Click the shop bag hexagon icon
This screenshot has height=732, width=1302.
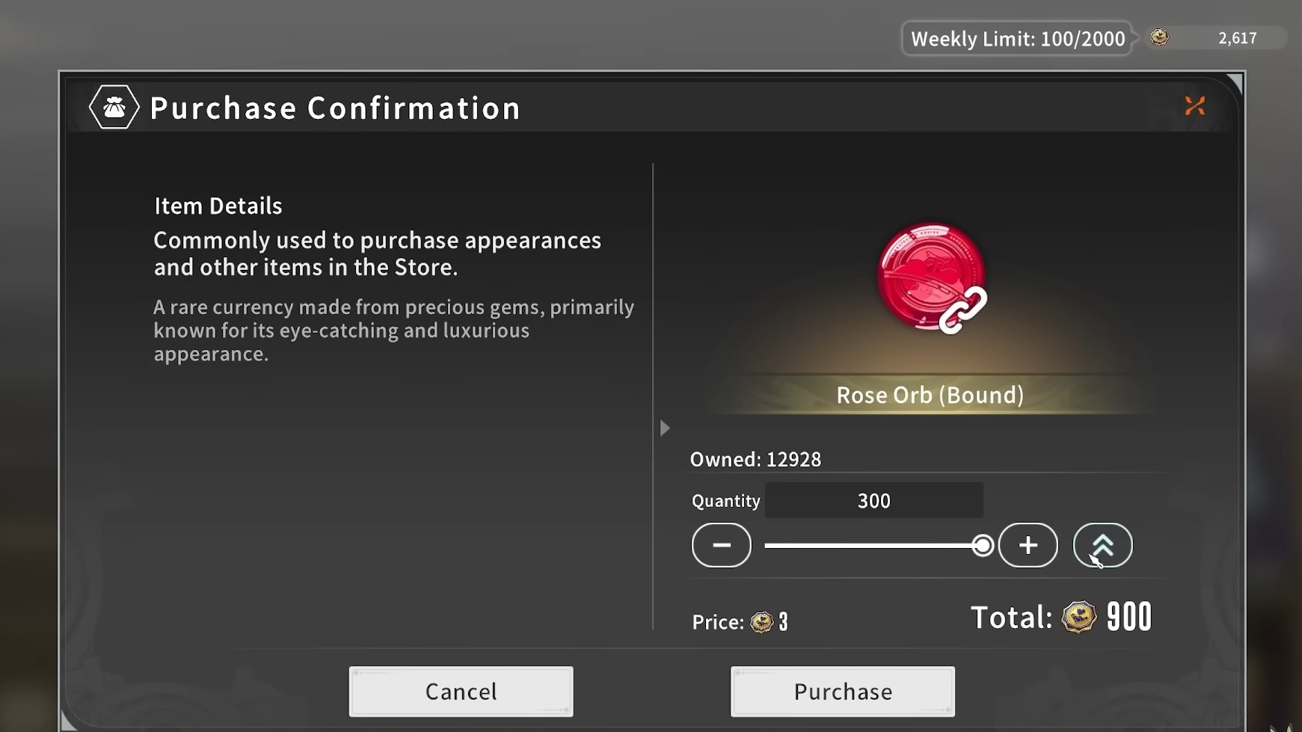114,108
